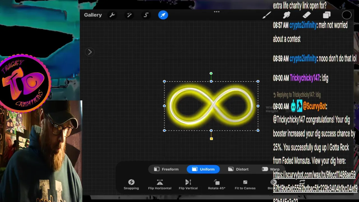Rotate the selection 45 degrees
This screenshot has width=359, height=202.
(217, 185)
